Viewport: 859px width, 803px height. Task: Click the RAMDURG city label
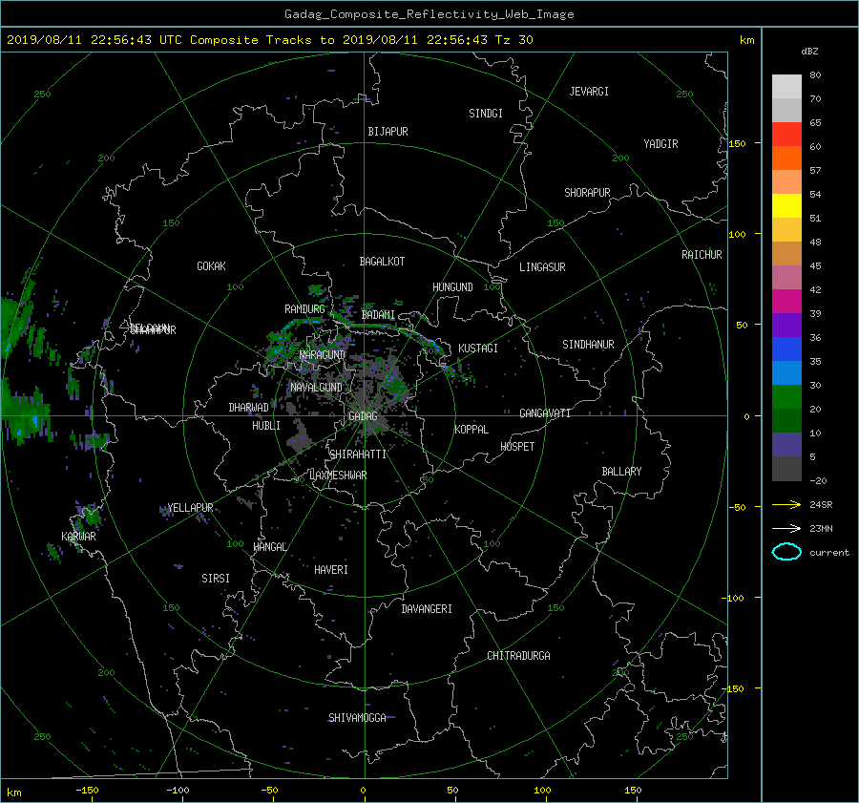304,309
